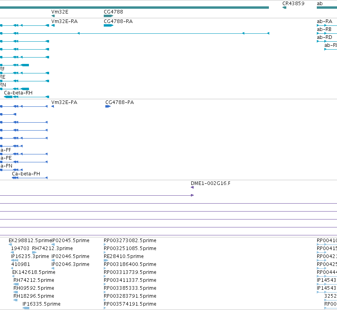Click the ab-RA transcript label
The width and height of the screenshot is (337, 310).
pos(324,21)
